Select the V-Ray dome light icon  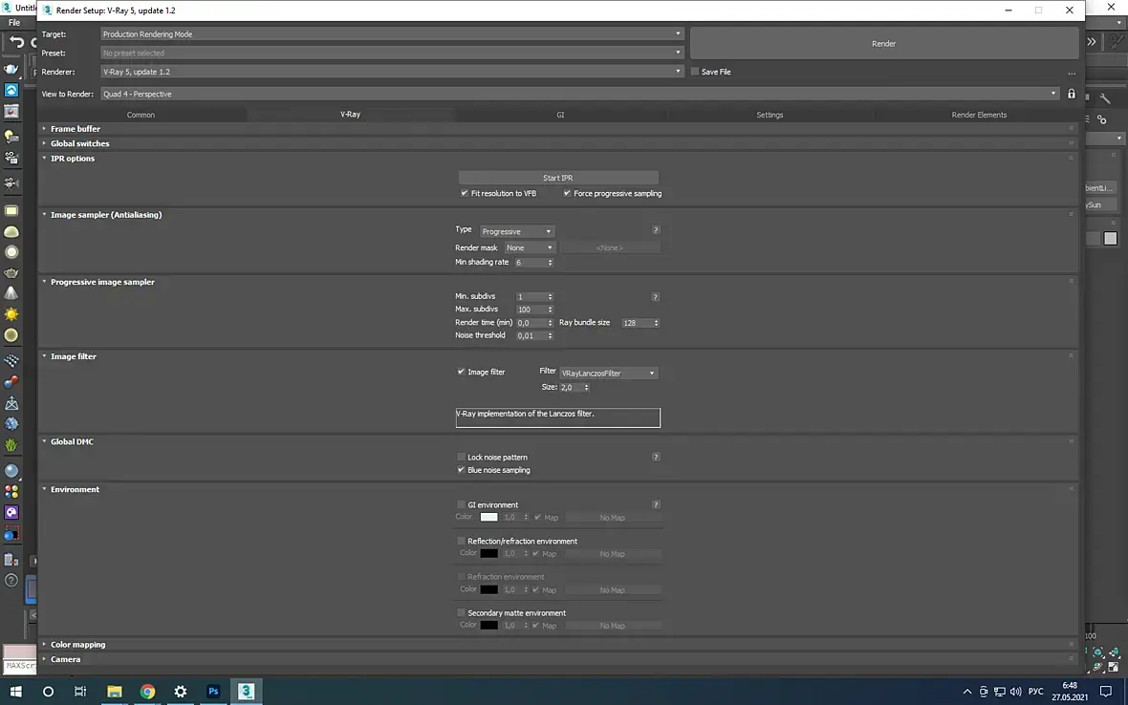click(x=11, y=231)
